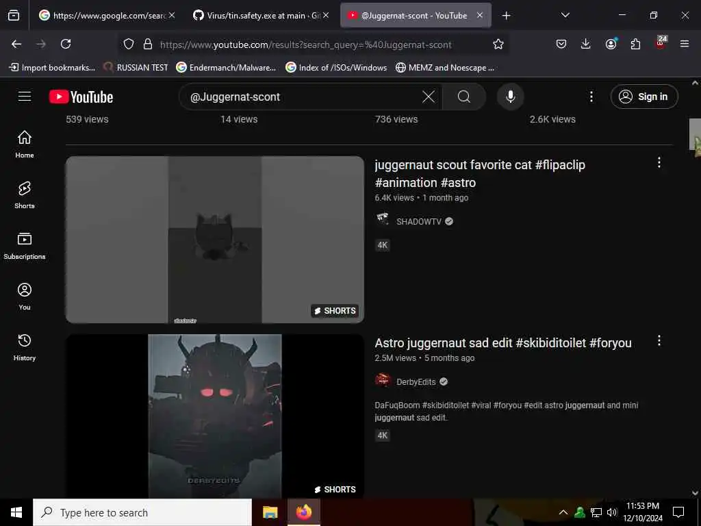The width and height of the screenshot is (701, 526).
Task: Open Subscriptions in the sidebar
Action: [x=25, y=246]
